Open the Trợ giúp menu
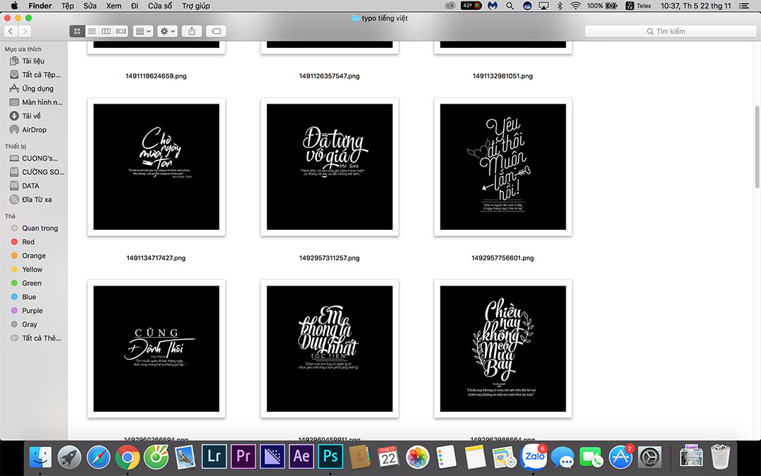This screenshot has width=761, height=476. (x=196, y=6)
